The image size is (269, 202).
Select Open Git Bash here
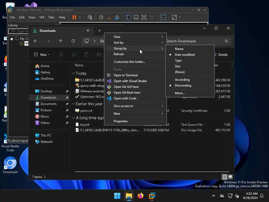point(135,93)
